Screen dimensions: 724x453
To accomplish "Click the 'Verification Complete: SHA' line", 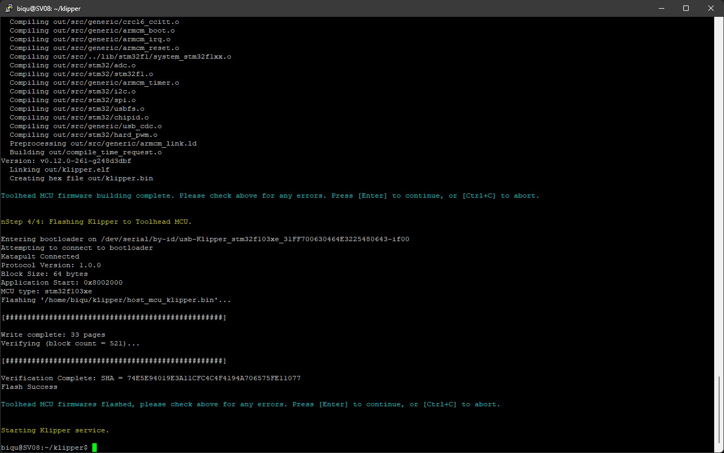I will tap(150, 378).
